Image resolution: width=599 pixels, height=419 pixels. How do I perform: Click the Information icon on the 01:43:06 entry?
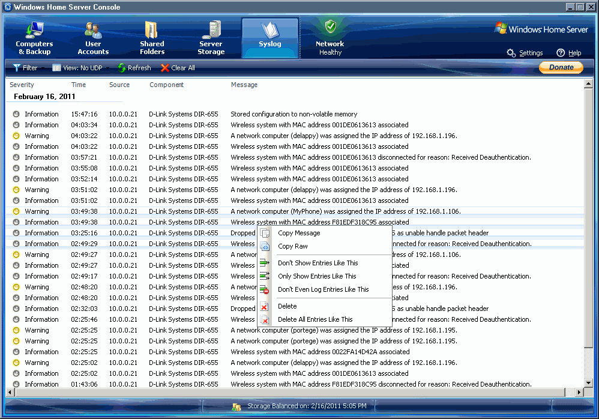pyautogui.click(x=16, y=384)
